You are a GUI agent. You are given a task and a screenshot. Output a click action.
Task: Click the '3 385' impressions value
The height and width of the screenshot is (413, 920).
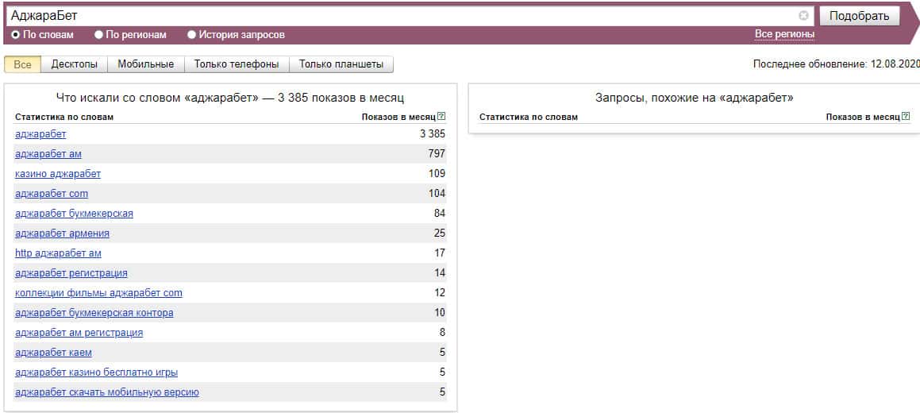click(433, 133)
